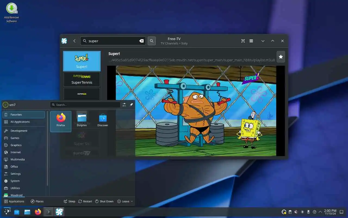
Task: Click the playlist.m3u8 stream URL text
Action: point(192,60)
